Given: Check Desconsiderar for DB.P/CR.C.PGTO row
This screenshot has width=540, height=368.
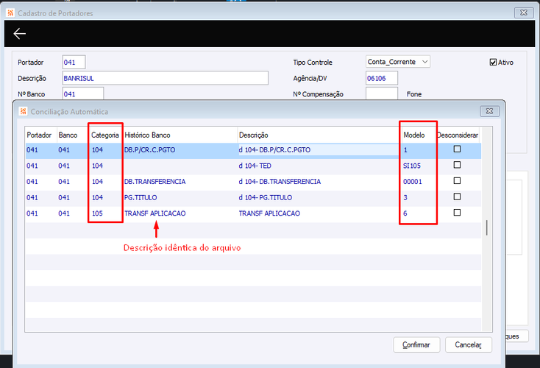Looking at the screenshot, I should point(457,149).
